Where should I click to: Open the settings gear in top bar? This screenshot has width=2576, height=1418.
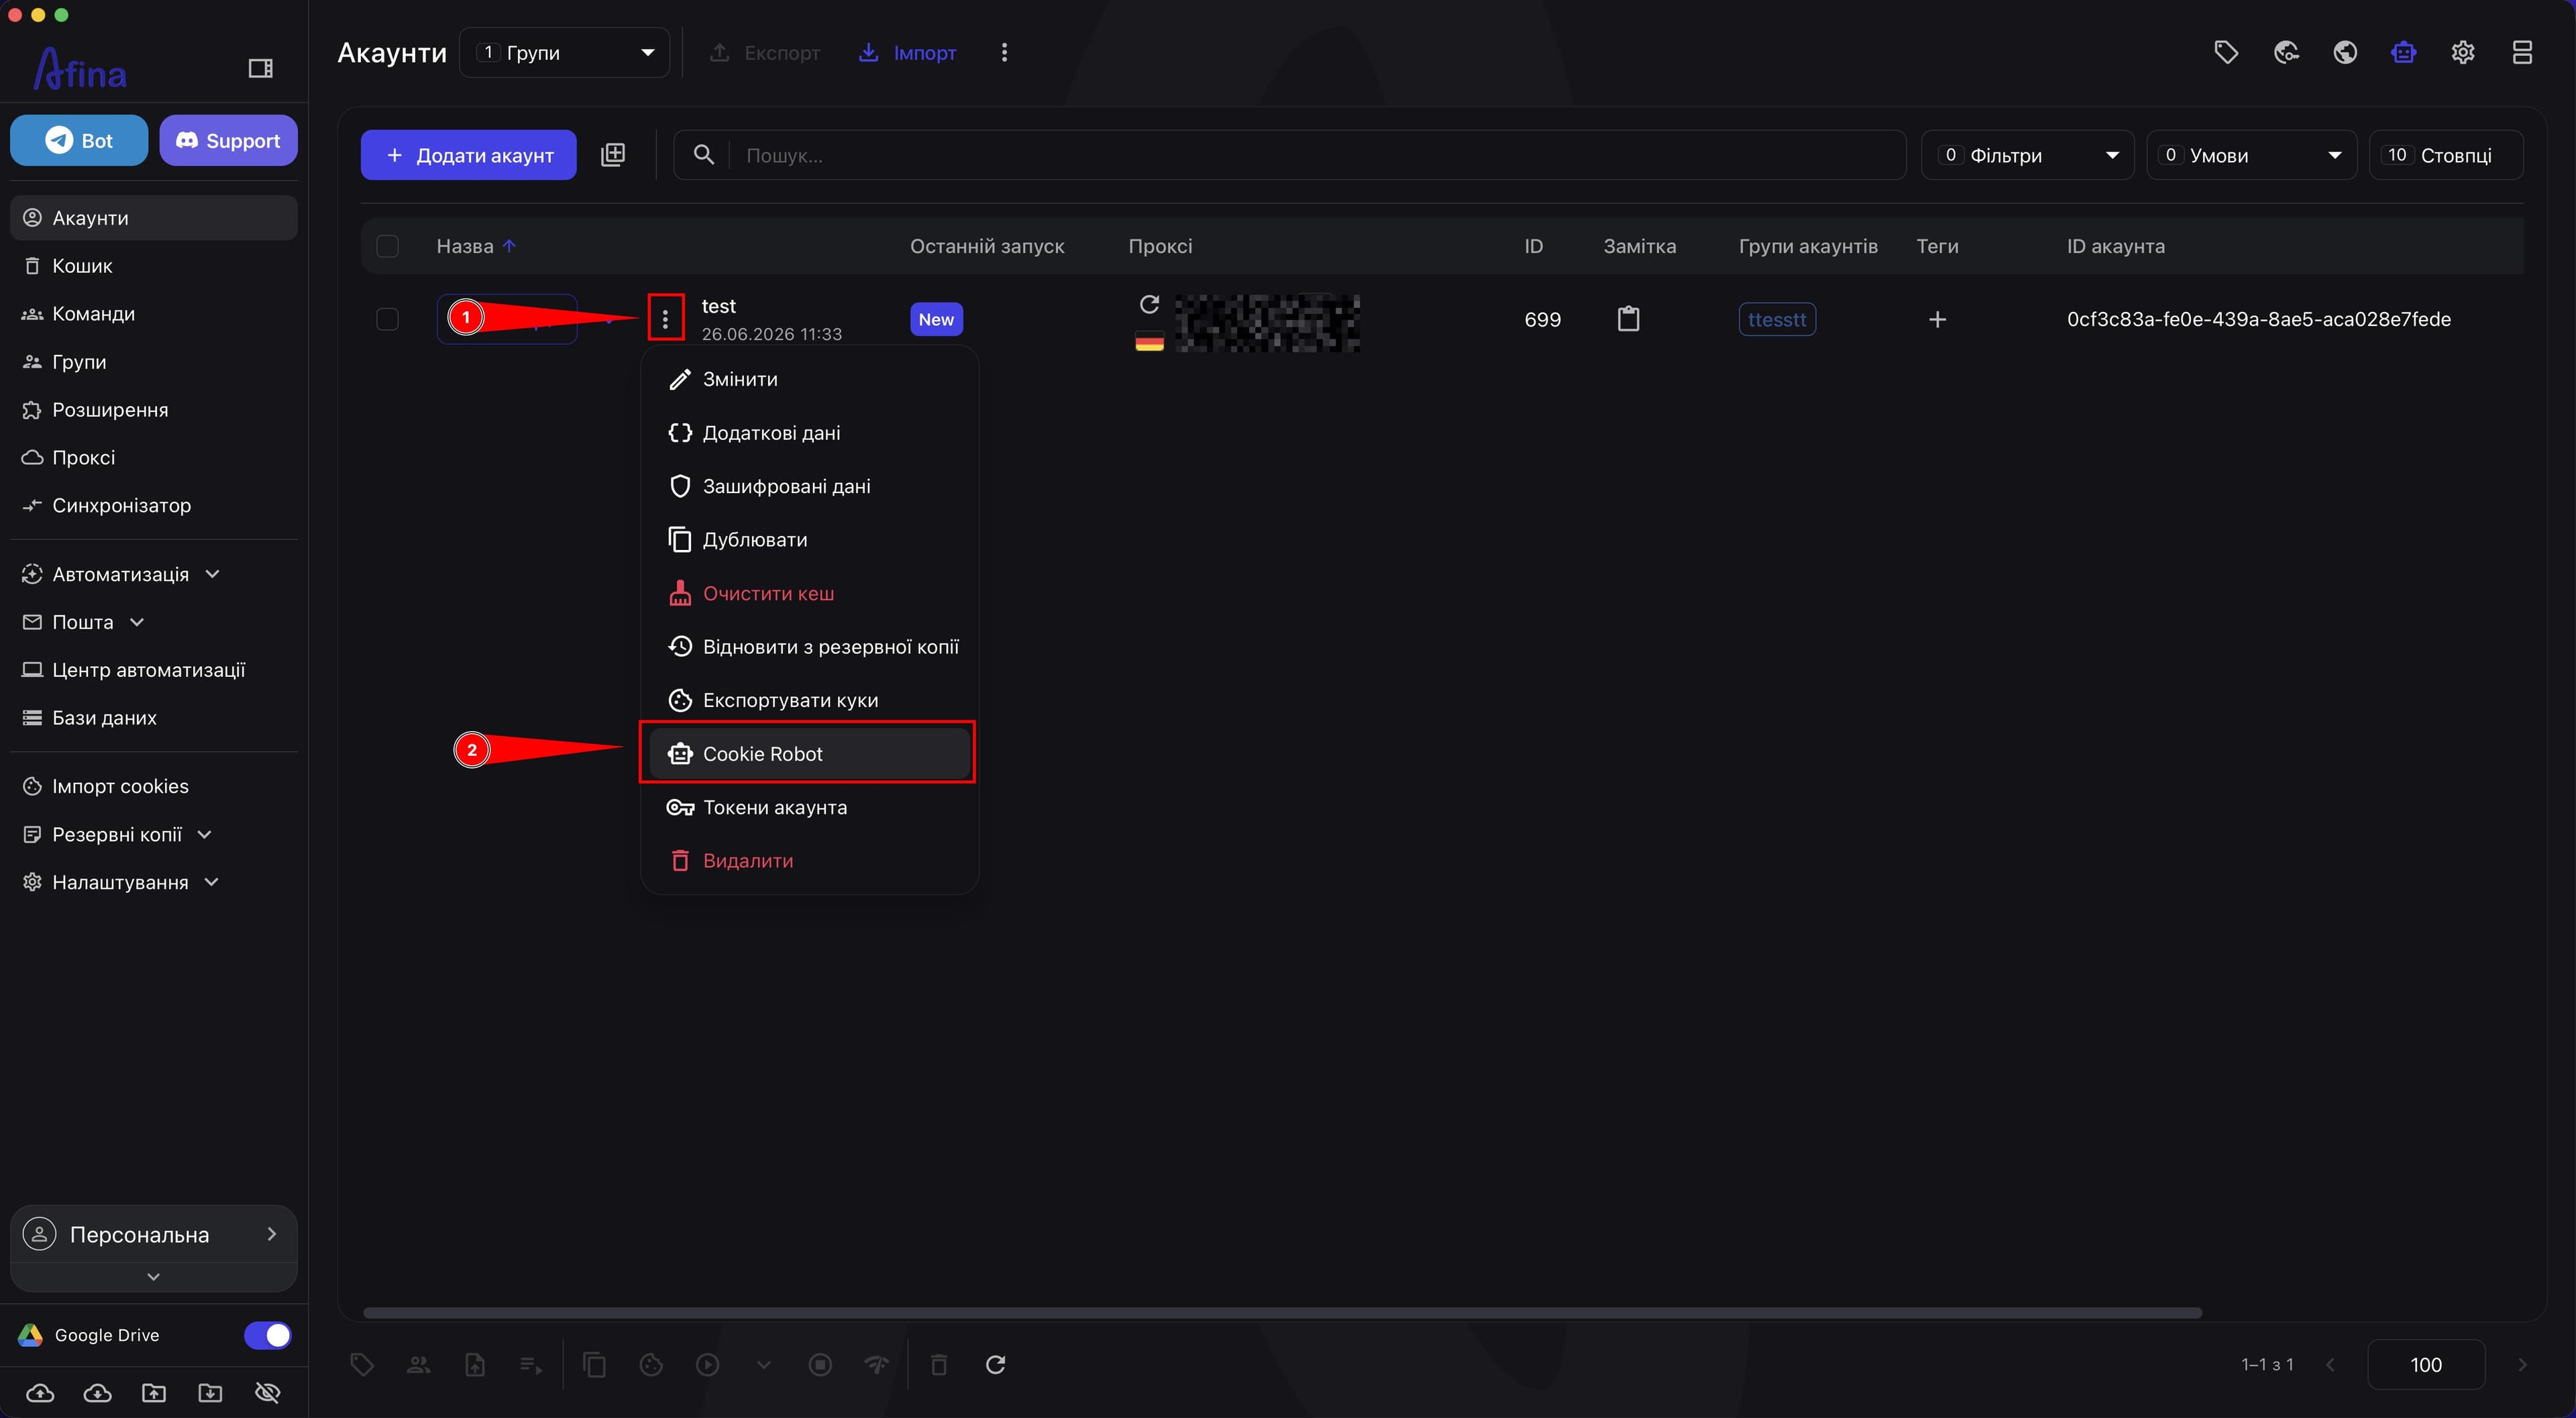[2463, 52]
